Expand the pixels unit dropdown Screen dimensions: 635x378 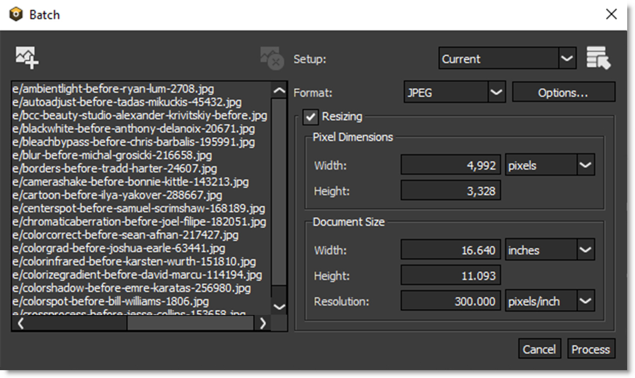pyautogui.click(x=550, y=165)
